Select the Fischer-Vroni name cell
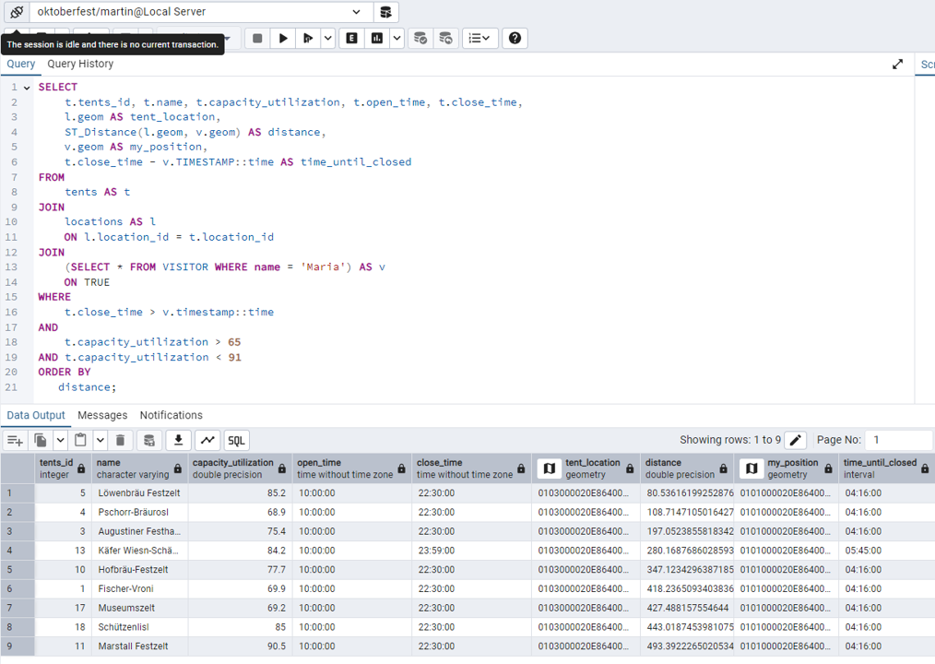Screen dimensions: 935x664 pyautogui.click(x=139, y=588)
